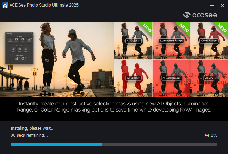Screen dimensions: 228x154
Task: Open the Luminance Range preview thumbnail
Action: [171, 41]
